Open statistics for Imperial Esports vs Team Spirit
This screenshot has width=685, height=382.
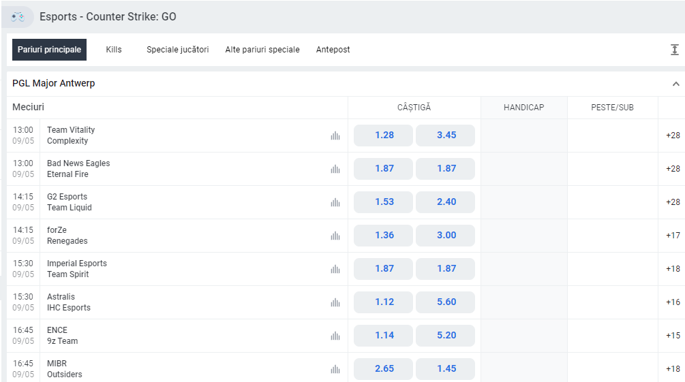coord(335,270)
